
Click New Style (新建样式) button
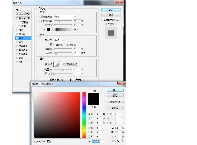point(111,20)
